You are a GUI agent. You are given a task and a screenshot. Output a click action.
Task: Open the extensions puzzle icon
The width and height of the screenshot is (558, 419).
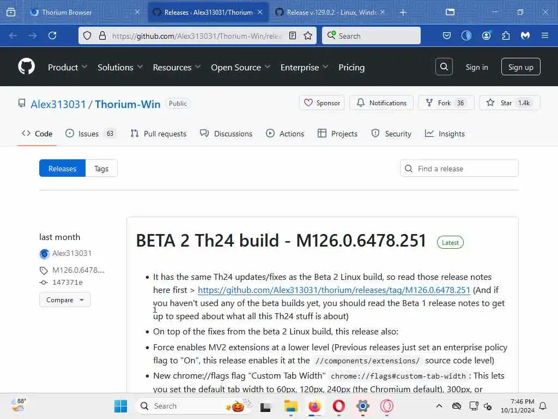(x=506, y=35)
